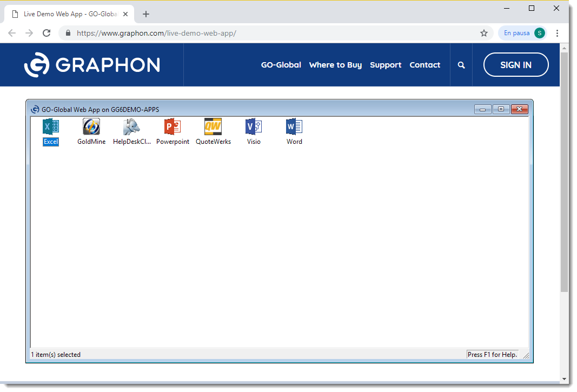This screenshot has width=577, height=392.
Task: Close the Live Demo Web App tab
Action: (x=125, y=14)
